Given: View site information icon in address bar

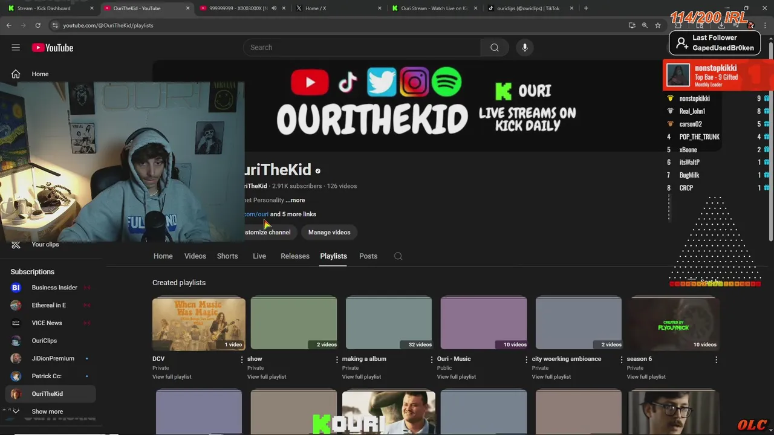Looking at the screenshot, I should click(55, 25).
